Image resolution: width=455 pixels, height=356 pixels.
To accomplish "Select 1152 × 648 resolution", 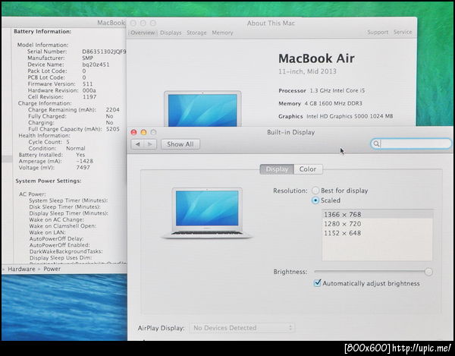I will point(377,233).
